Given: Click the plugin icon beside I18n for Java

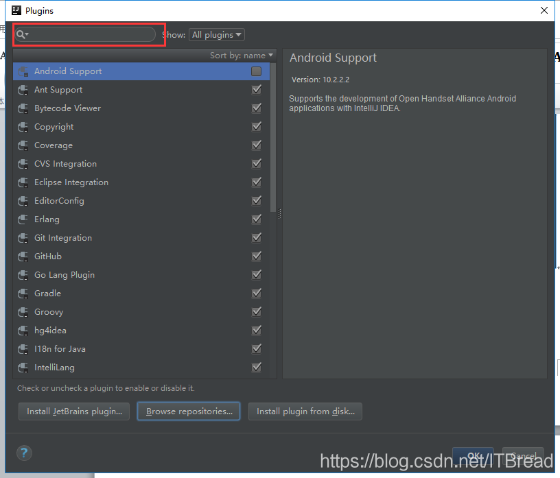Looking at the screenshot, I should click(23, 349).
